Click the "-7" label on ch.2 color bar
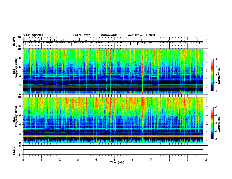 [216, 139]
